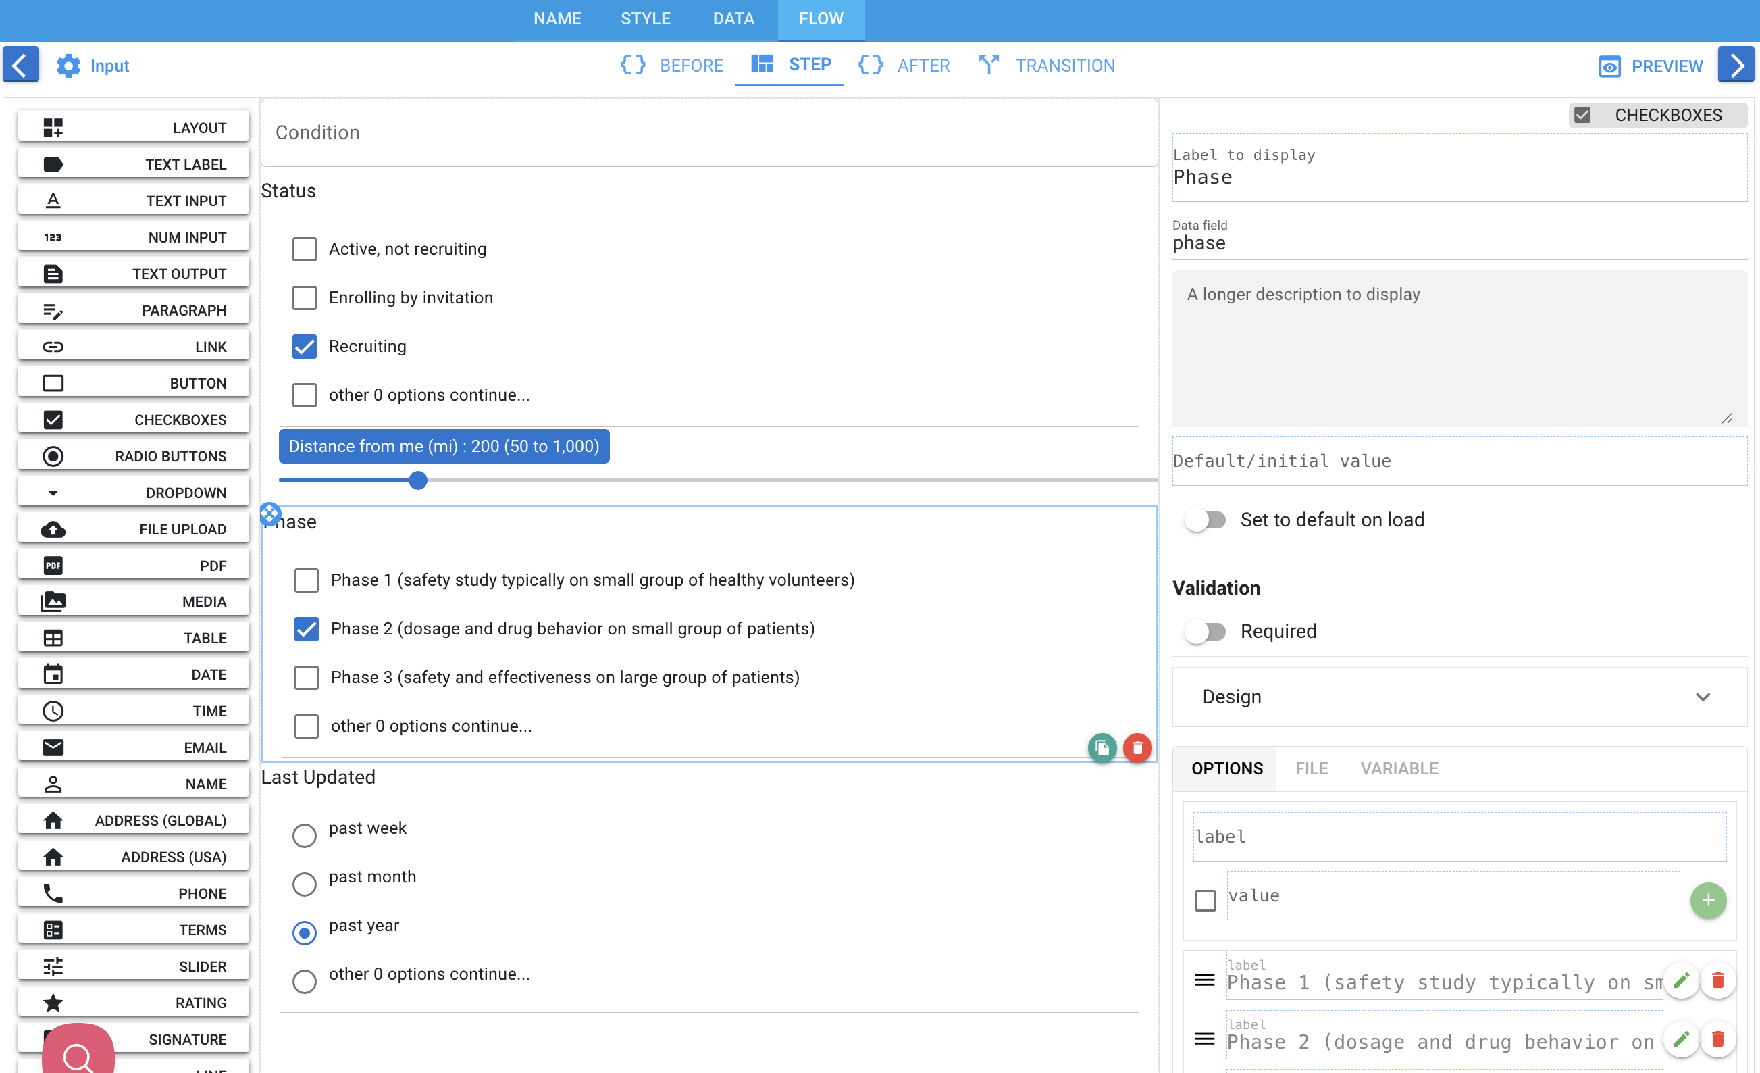Add a Table component
Viewport: 1760px width, 1073px height.
134,638
